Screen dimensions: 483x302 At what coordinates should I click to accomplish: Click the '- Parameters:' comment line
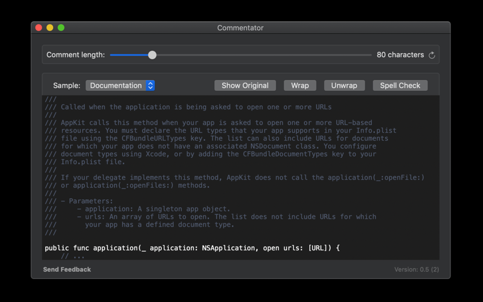click(79, 201)
